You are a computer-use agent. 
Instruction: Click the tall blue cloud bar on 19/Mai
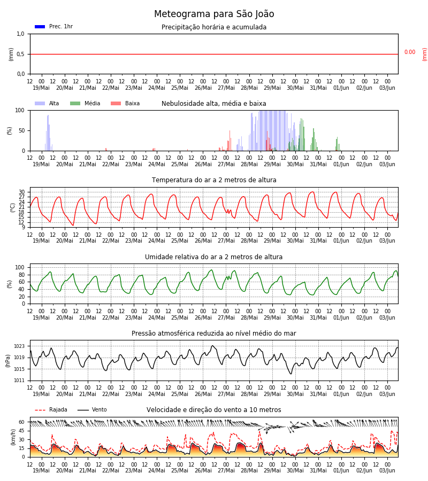(48, 133)
